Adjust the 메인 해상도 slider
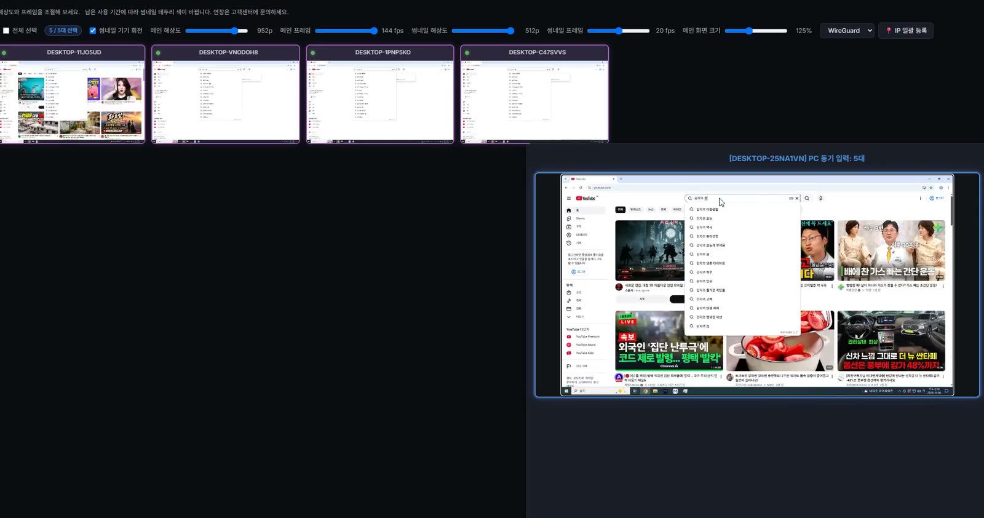The height and width of the screenshot is (518, 984). pos(216,31)
